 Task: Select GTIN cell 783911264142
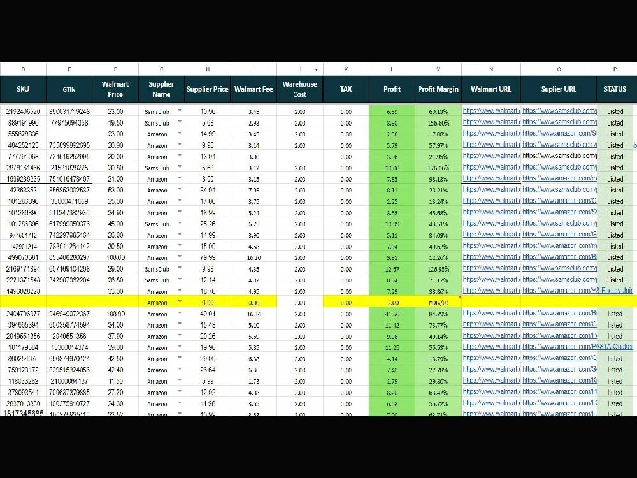pos(69,246)
